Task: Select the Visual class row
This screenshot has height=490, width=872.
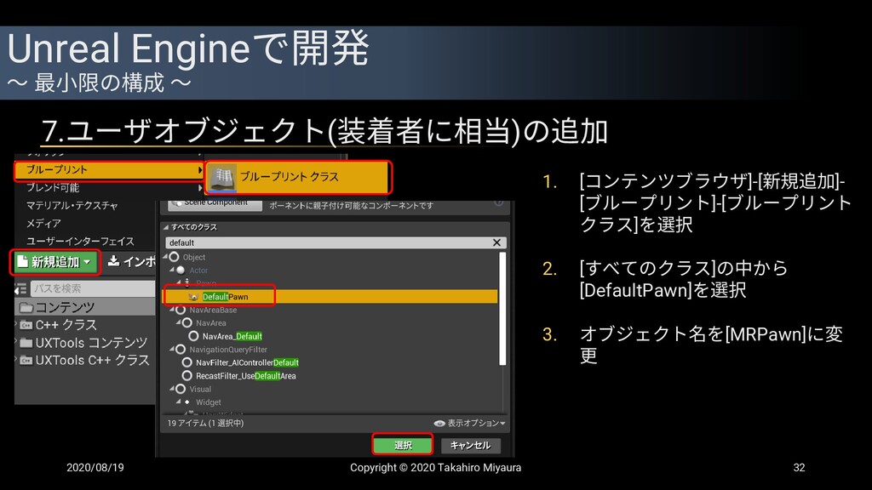Action: click(x=331, y=390)
